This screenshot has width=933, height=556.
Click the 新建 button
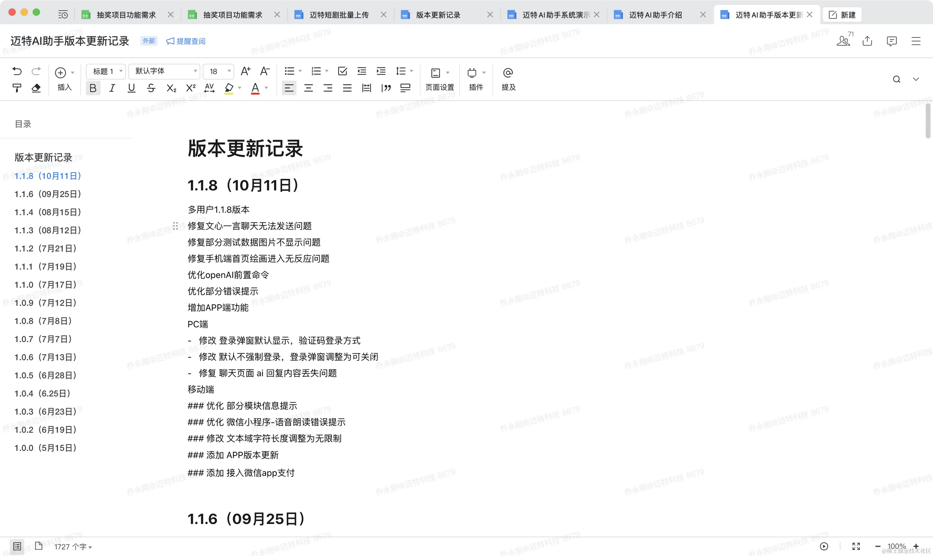(842, 15)
